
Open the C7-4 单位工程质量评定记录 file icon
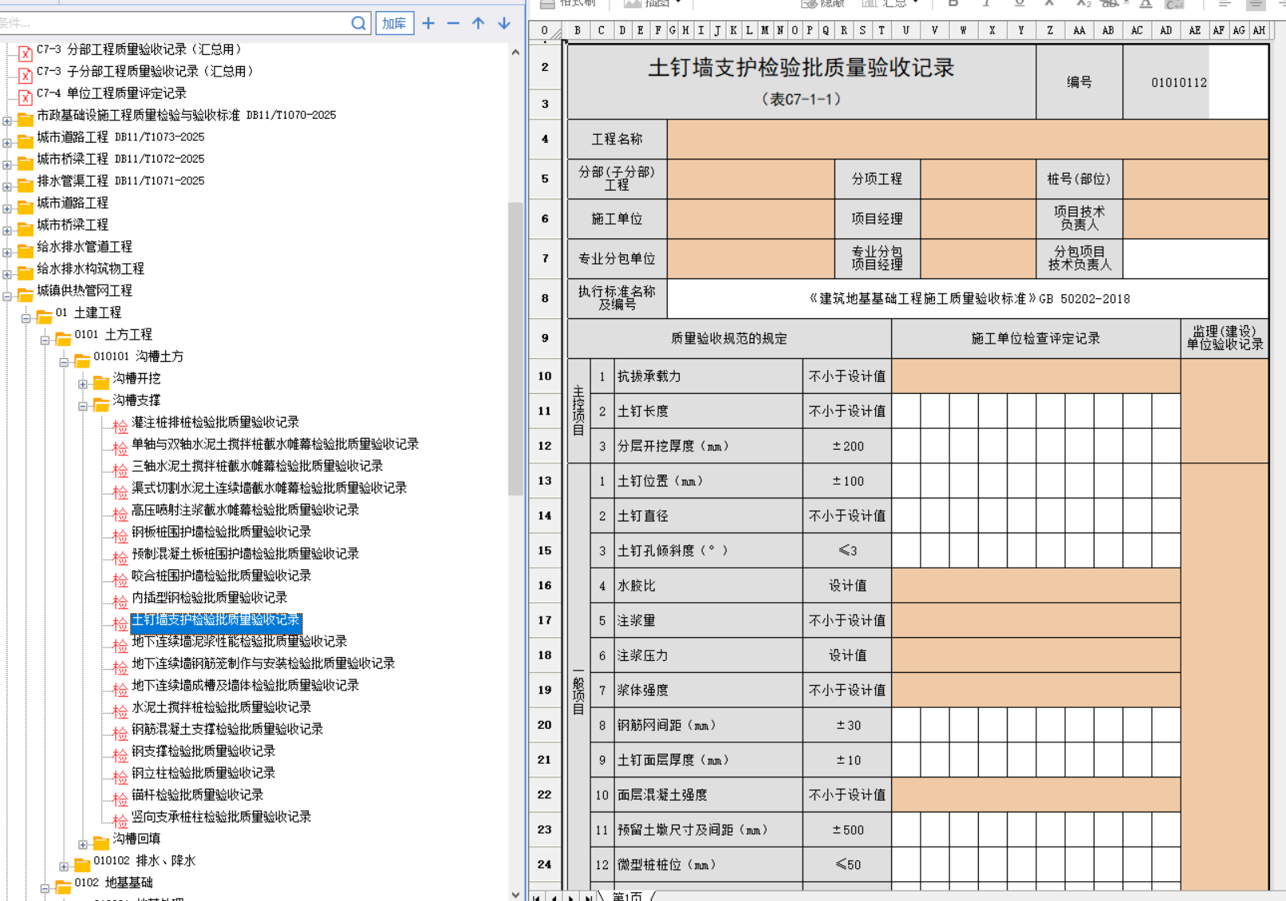point(25,96)
